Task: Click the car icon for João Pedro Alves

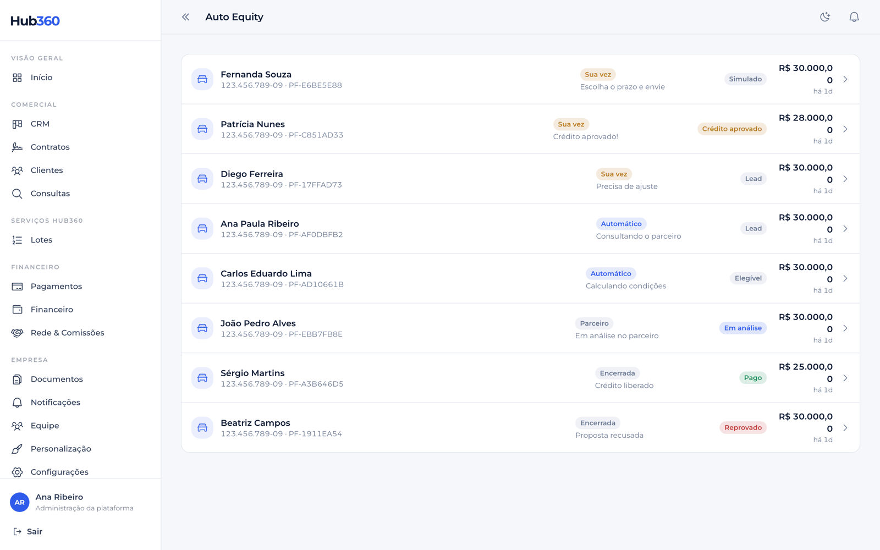Action: (x=202, y=328)
